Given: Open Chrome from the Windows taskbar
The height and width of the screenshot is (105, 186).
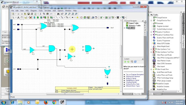Looking at the screenshot, I should (54, 102).
